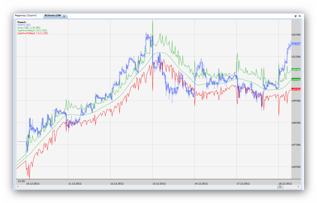Click the horizontal scrollbar thumb
This screenshot has width=317, height=203.
point(280,187)
